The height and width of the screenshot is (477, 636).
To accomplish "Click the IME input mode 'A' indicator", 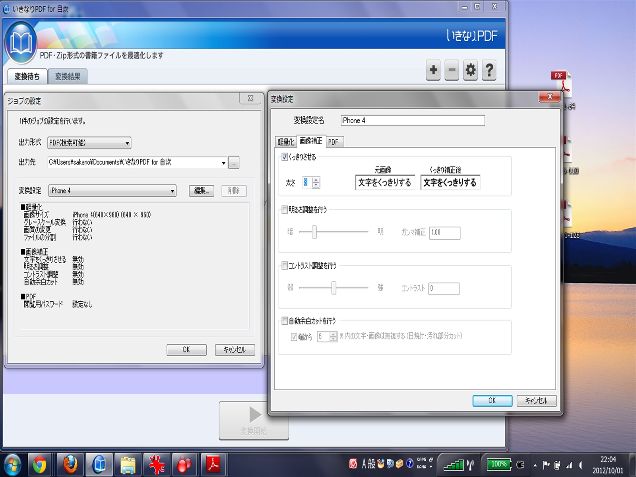I will pyautogui.click(x=364, y=464).
